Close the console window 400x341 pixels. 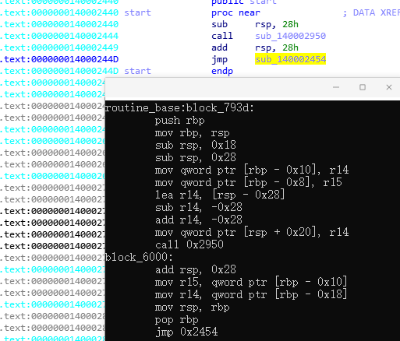[389, 87]
